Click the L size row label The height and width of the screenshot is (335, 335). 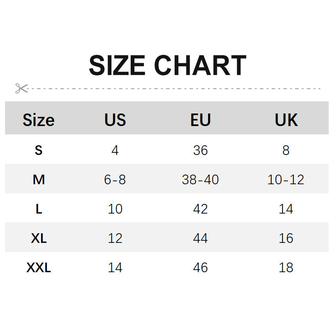[39, 209]
